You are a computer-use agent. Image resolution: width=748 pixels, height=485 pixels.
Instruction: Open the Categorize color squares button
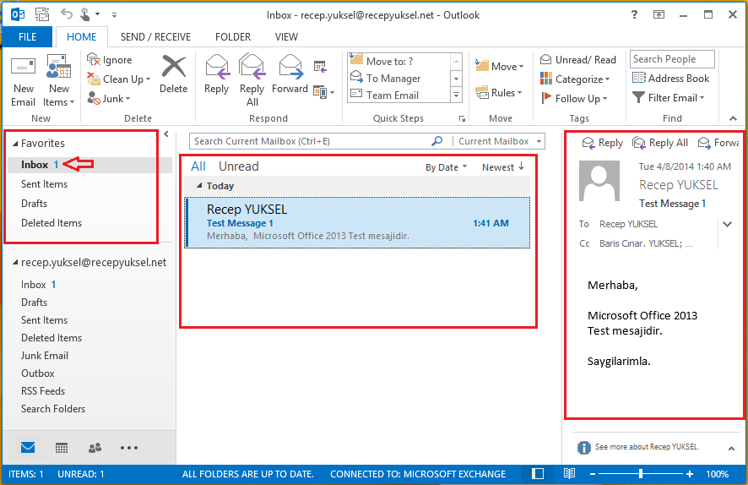(x=575, y=79)
